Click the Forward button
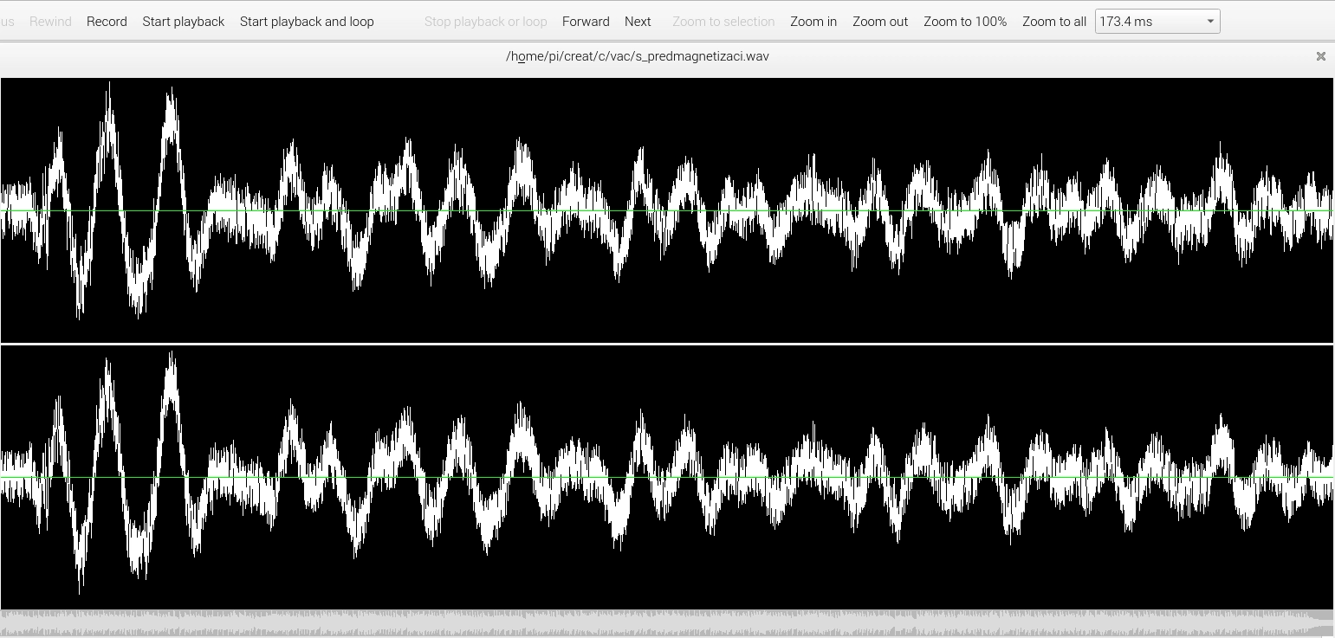The image size is (1335, 638). pos(586,22)
